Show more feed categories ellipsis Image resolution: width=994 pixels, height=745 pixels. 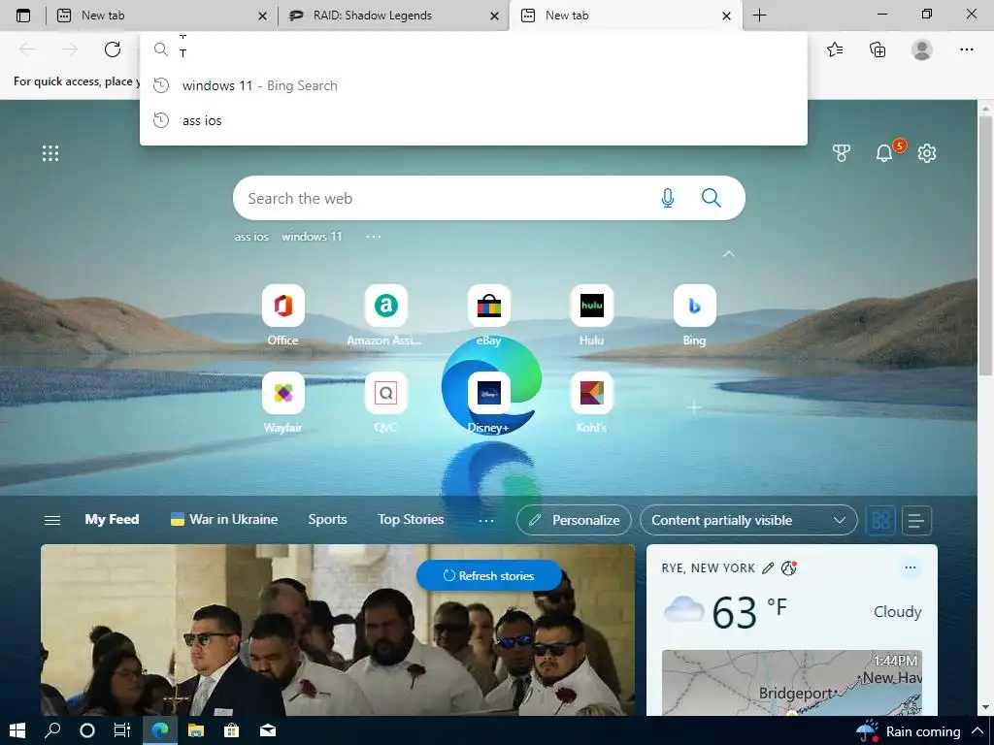coord(486,520)
